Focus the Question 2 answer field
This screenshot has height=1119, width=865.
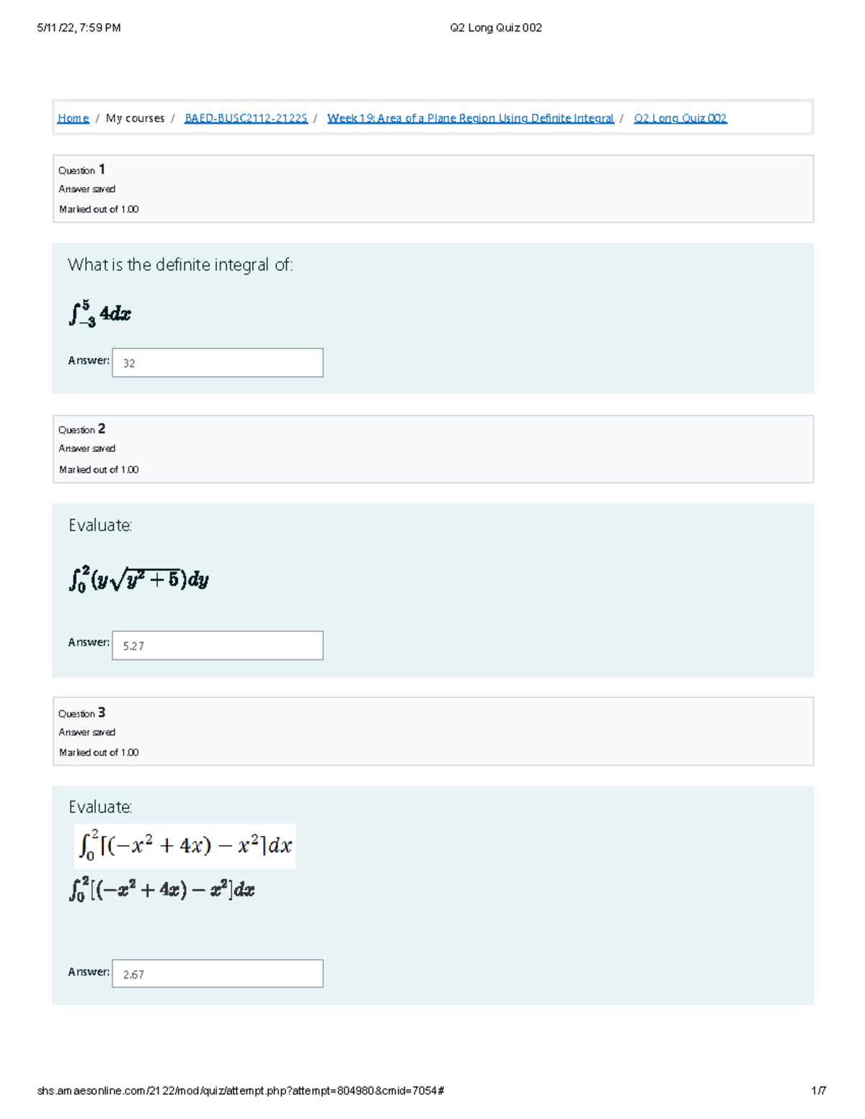tap(218, 645)
